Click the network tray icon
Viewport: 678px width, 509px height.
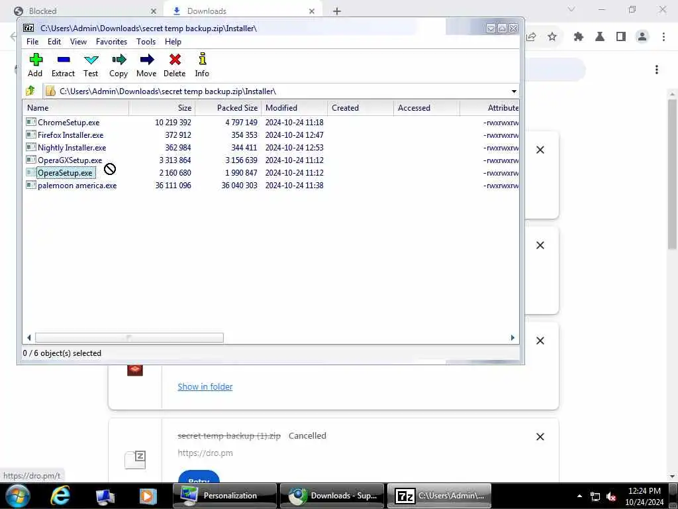pyautogui.click(x=595, y=497)
